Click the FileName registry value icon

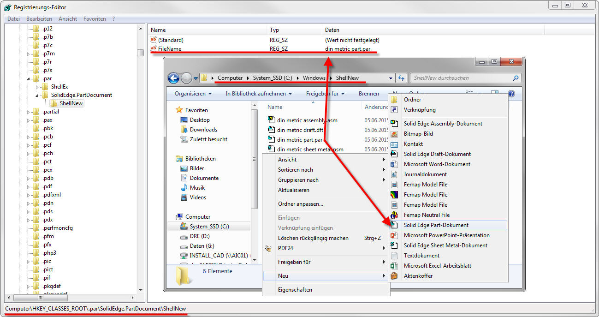coord(154,48)
